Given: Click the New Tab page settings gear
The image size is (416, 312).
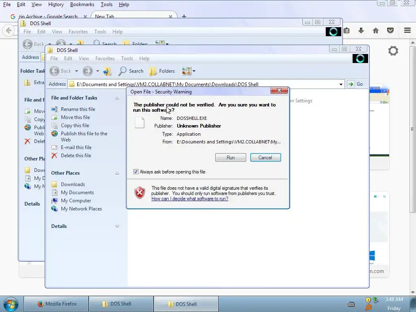Looking at the screenshot, I should [x=393, y=51].
